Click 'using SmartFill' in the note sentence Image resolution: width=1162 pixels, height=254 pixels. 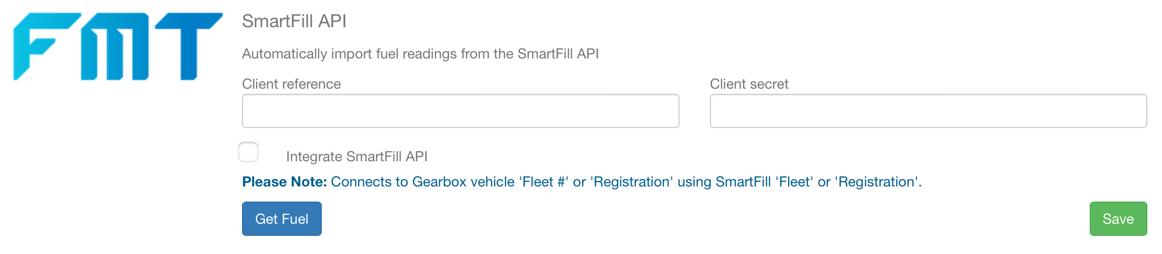tap(724, 182)
